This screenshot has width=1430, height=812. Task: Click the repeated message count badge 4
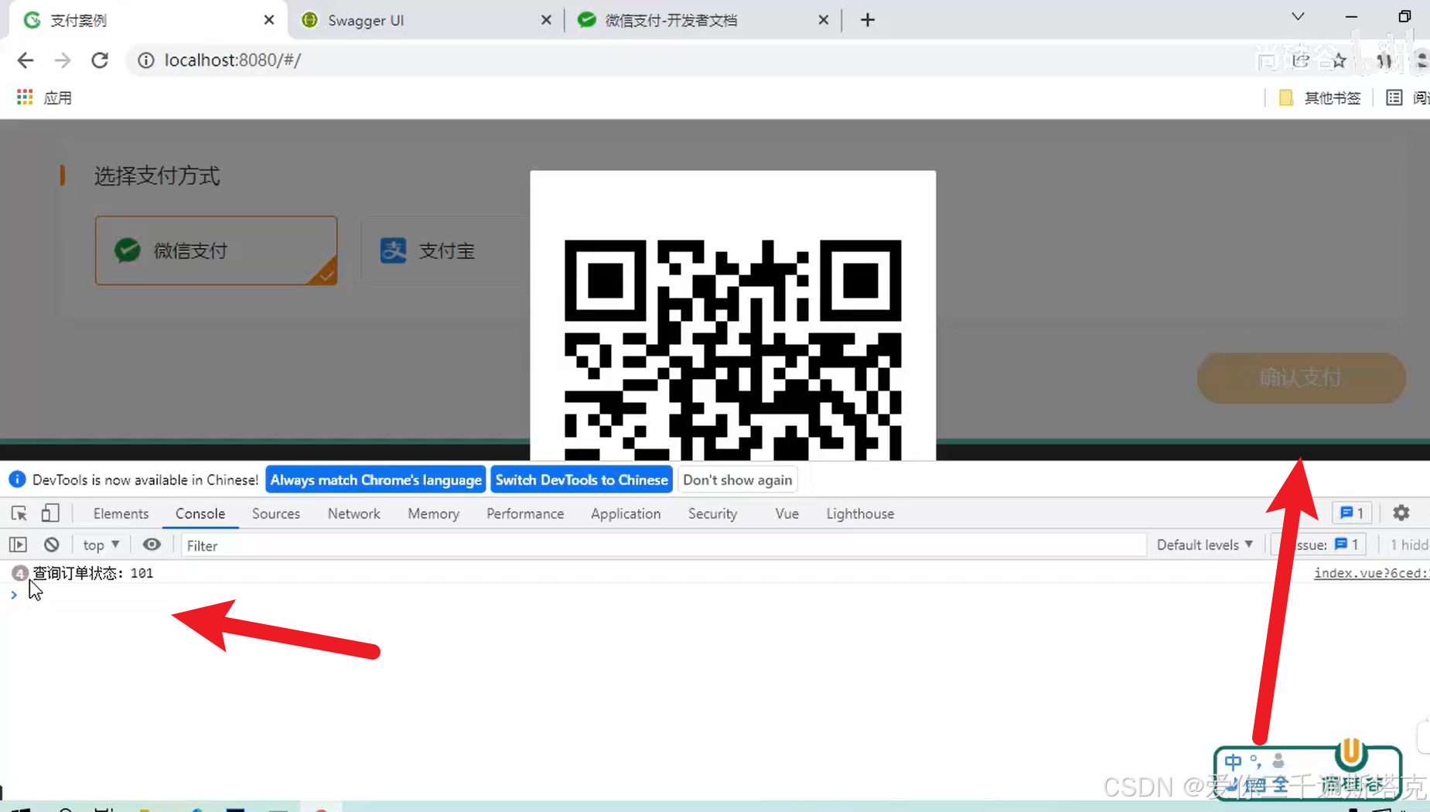click(x=19, y=573)
